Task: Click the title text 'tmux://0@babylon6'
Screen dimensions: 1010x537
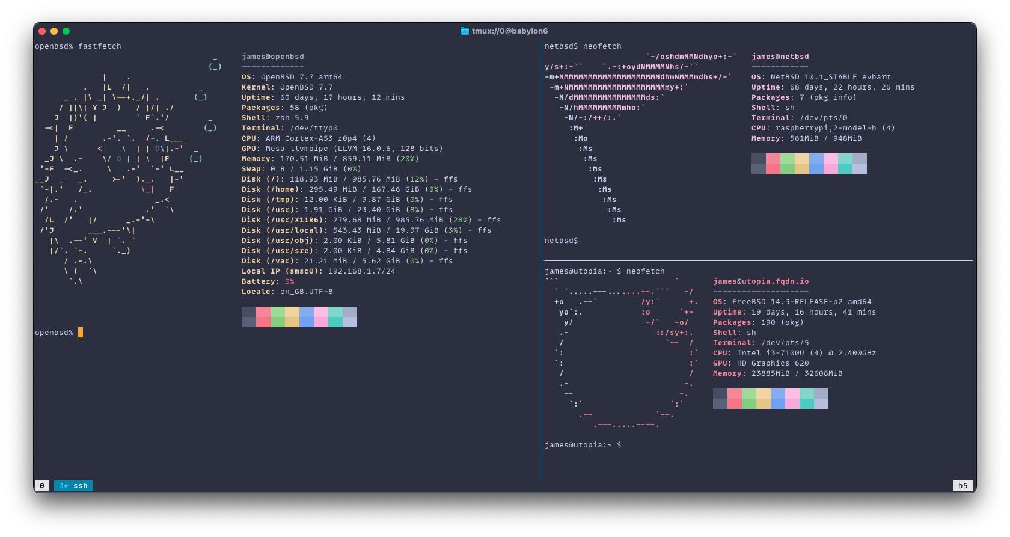Action: click(x=510, y=31)
